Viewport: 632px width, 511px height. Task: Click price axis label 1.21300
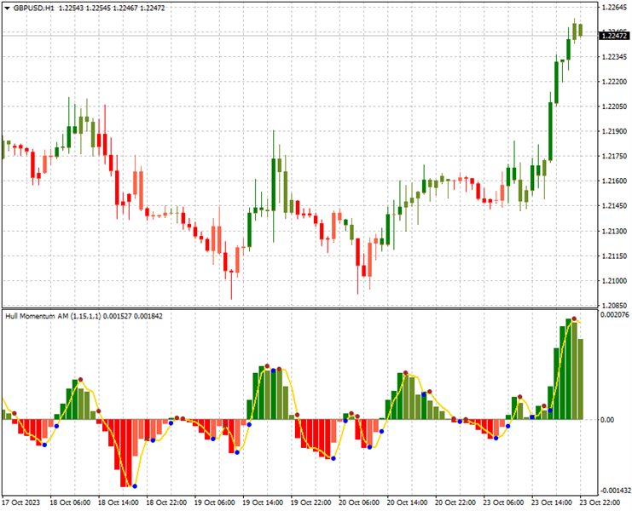(x=614, y=232)
